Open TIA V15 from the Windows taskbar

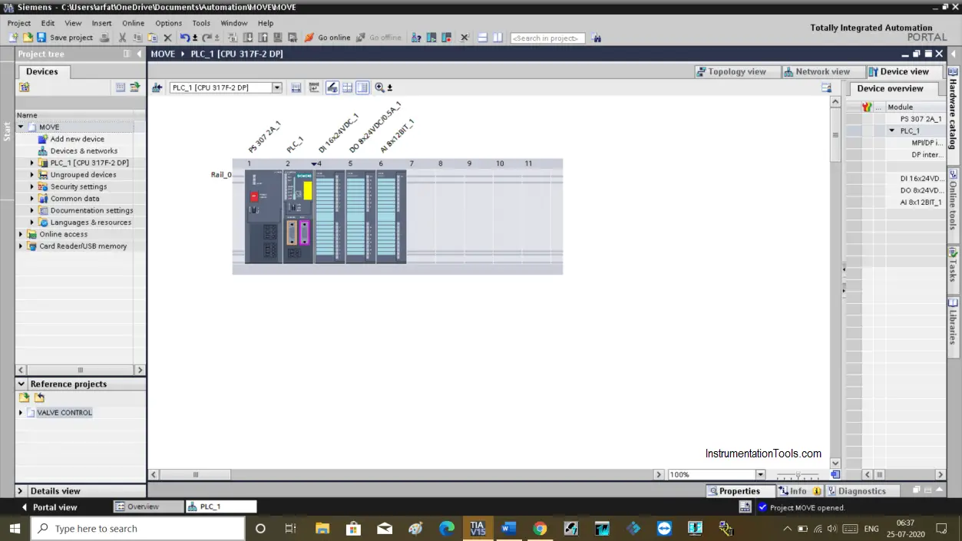point(478,528)
